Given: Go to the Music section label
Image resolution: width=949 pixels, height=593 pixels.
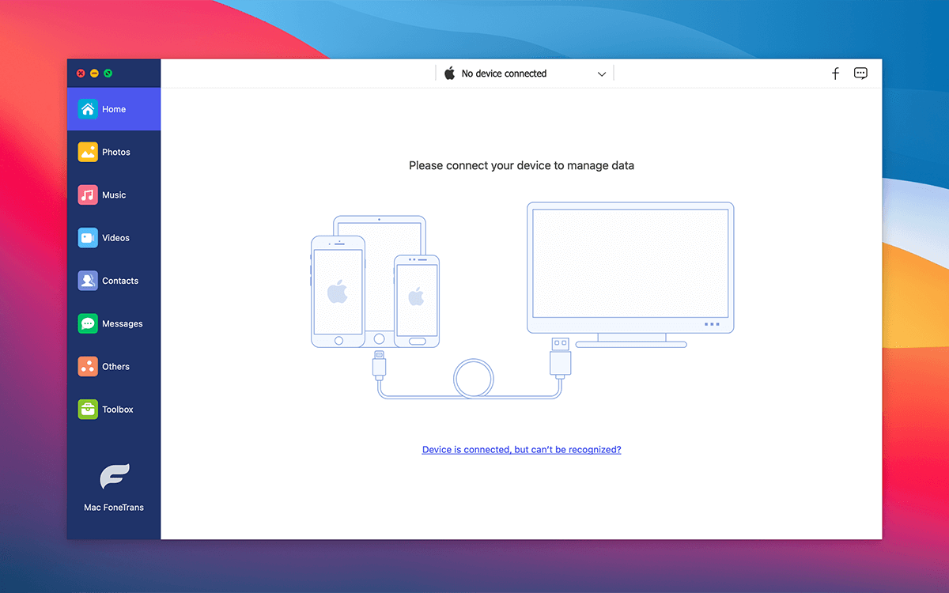Looking at the screenshot, I should coord(114,195).
